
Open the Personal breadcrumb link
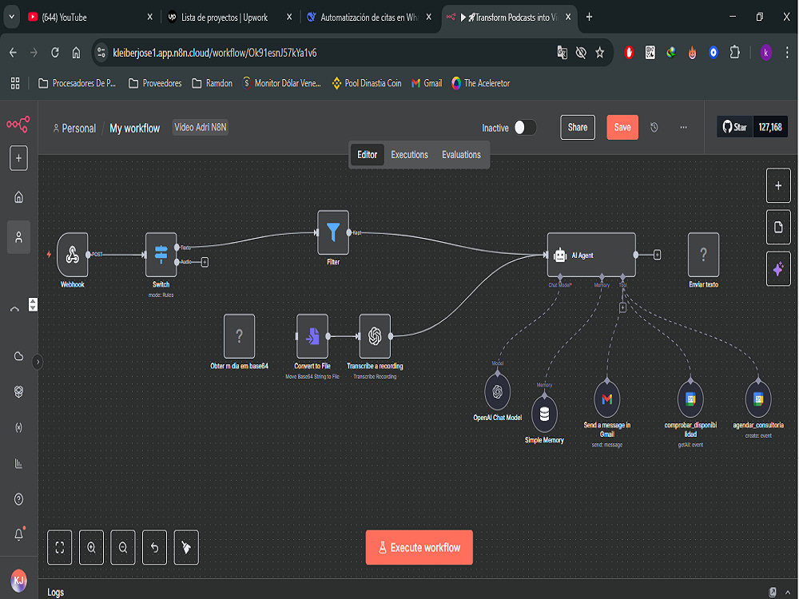coord(74,129)
